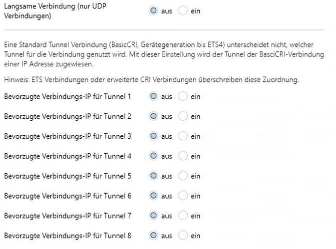Set Tunnel 1 preferred IP to 'aus'
Screen dimensions: 336x249
pos(154,96)
